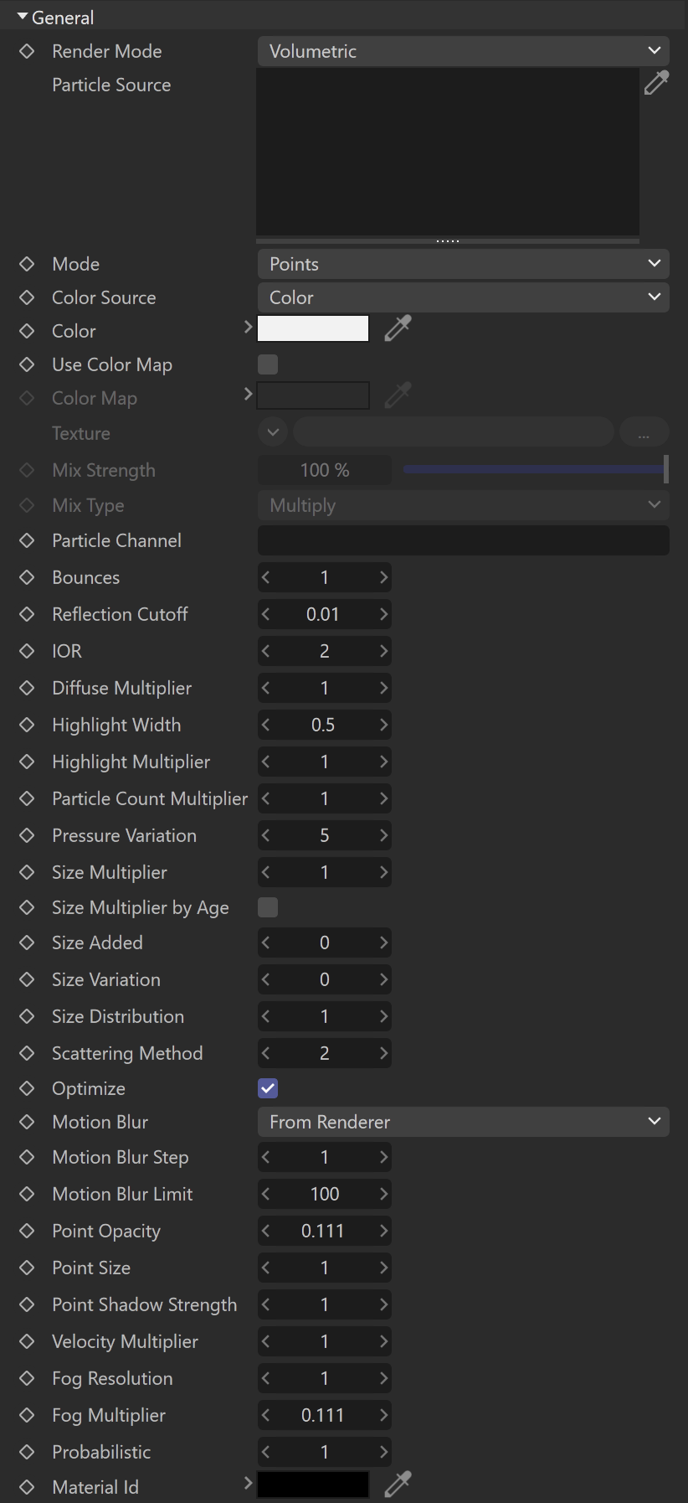Enable the Use Color Map checkbox
The width and height of the screenshot is (688, 1503).
(268, 364)
